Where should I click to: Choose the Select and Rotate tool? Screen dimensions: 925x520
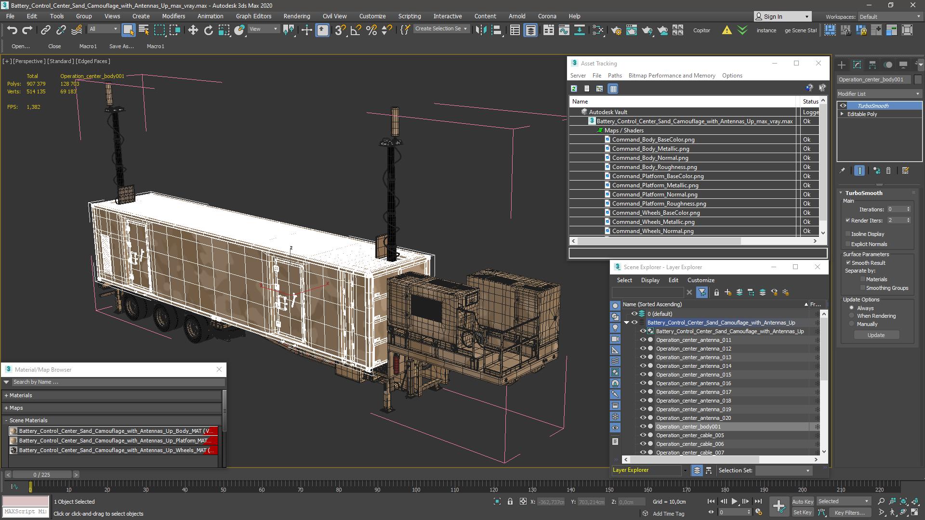tap(208, 30)
